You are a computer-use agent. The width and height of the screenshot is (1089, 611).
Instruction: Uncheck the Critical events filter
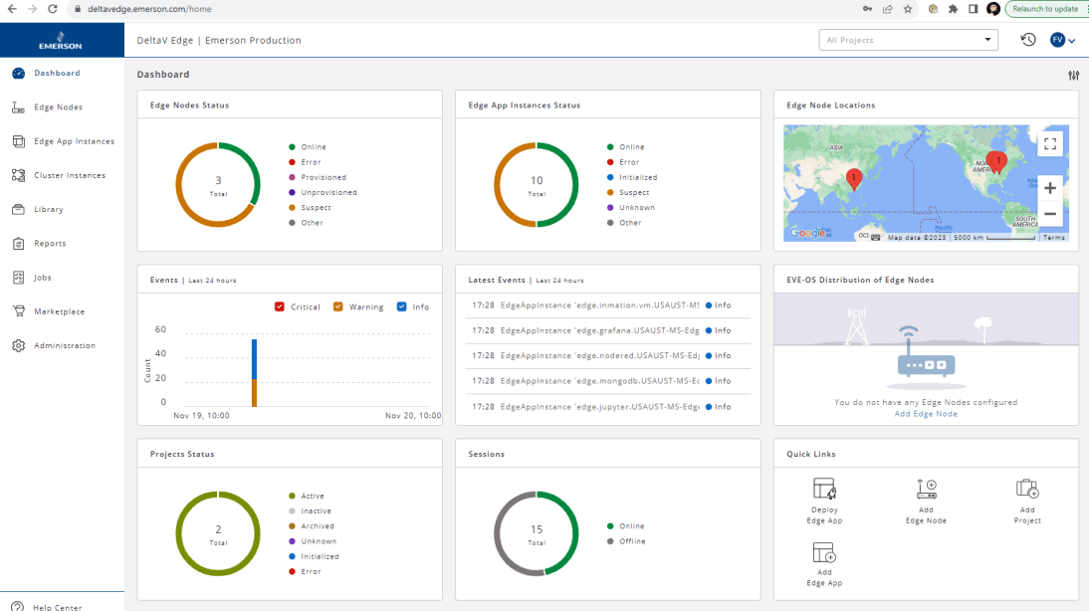280,306
